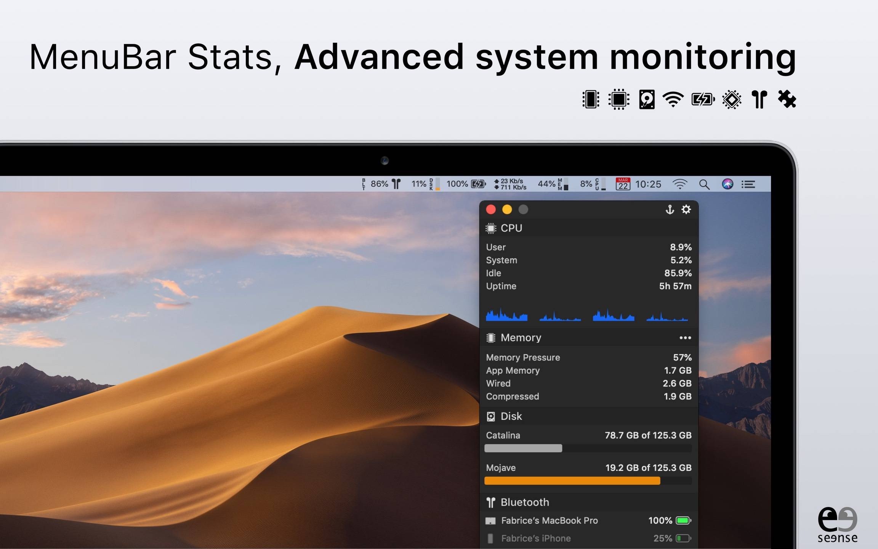The image size is (878, 549).
Task: Click the Mojave disk usage bar
Action: click(572, 481)
